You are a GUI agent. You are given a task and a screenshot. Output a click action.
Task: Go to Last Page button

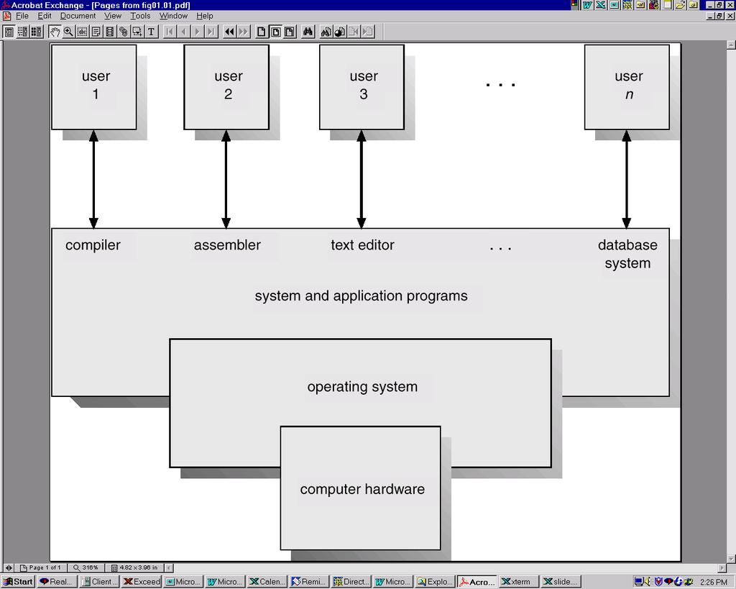coord(211,32)
